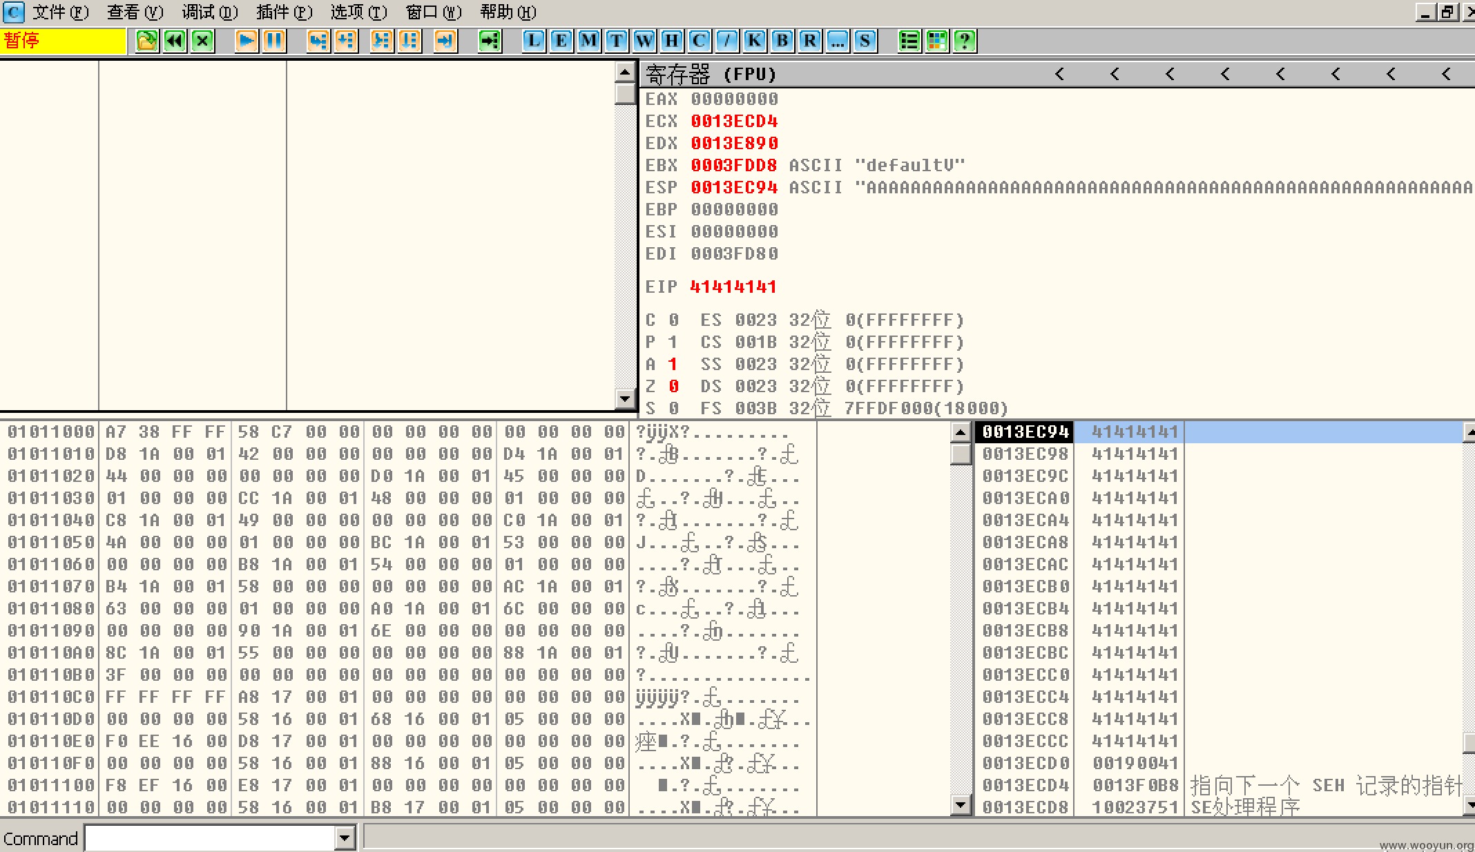This screenshot has height=852, width=1475.
Task: Open the CPU window with C button
Action: [x=700, y=41]
